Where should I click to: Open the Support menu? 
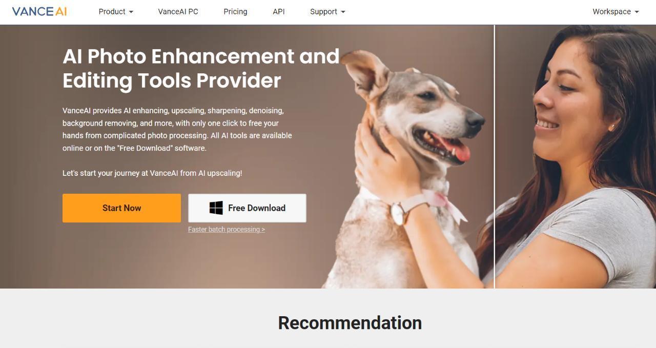coord(327,11)
